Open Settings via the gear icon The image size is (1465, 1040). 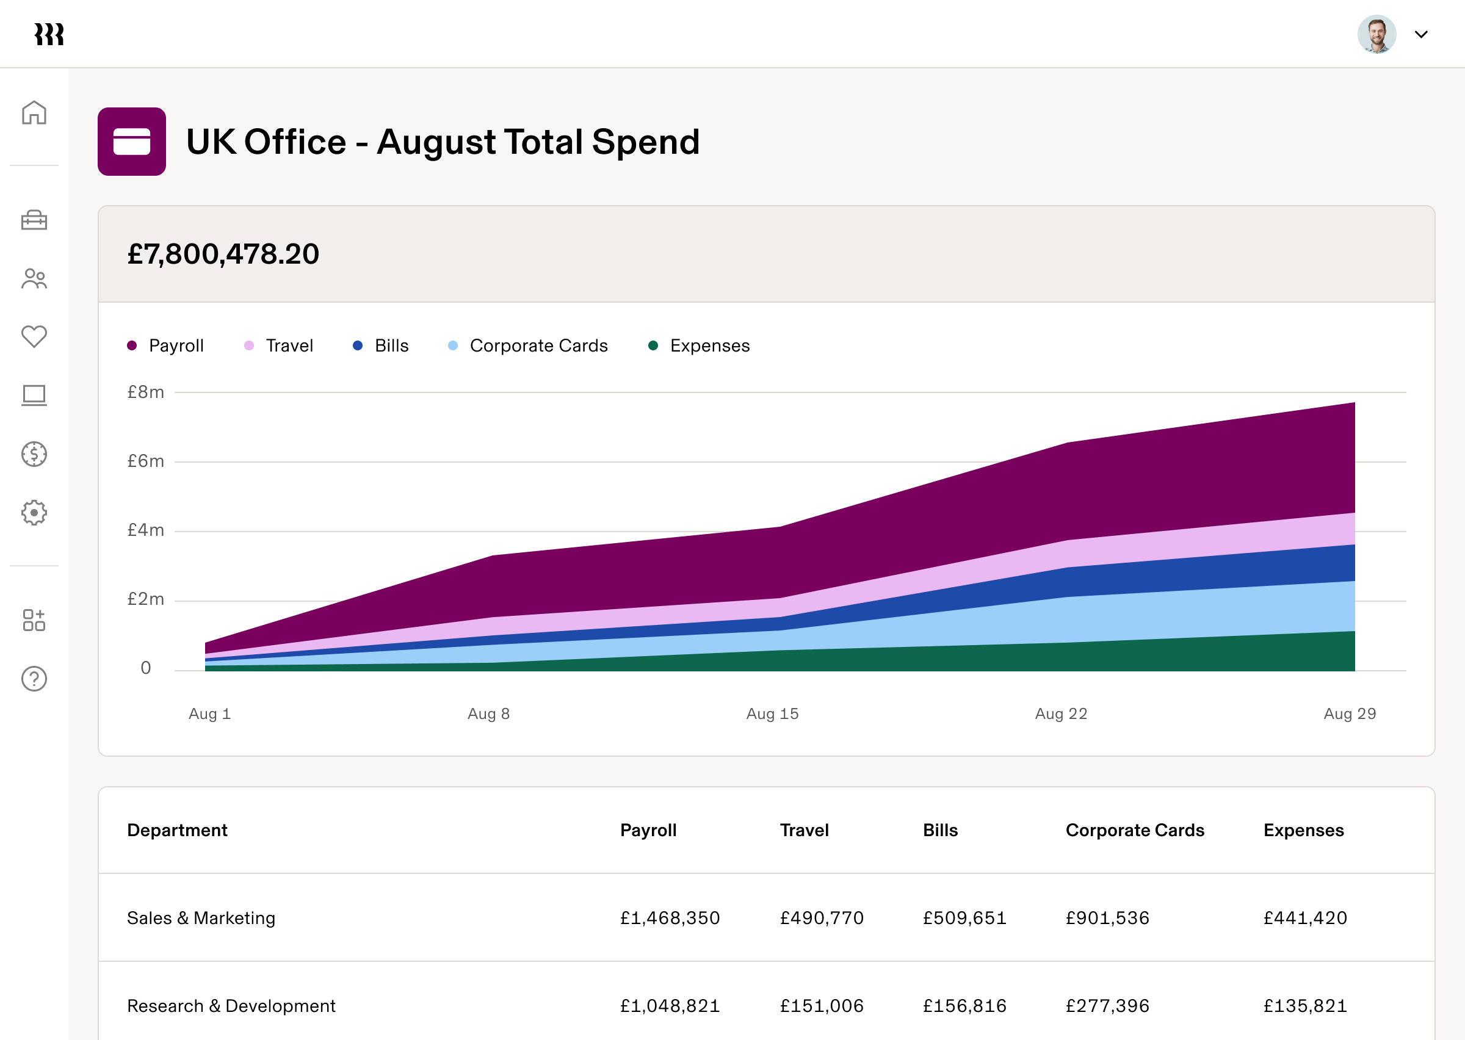coord(34,512)
